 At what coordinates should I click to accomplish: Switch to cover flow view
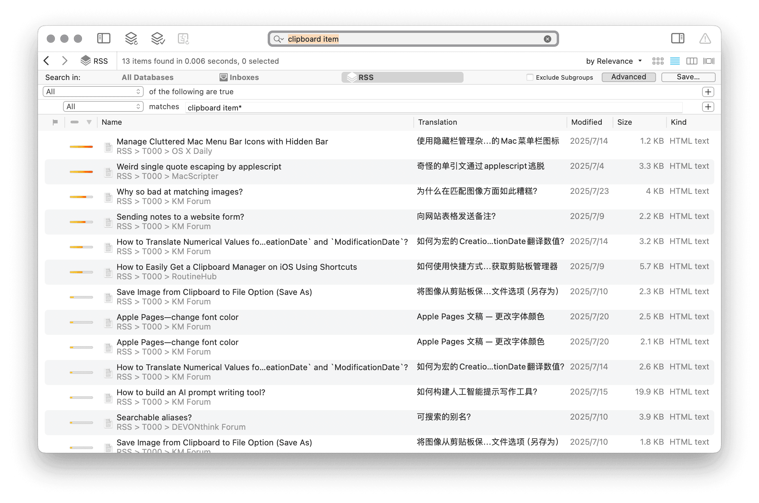[709, 61]
